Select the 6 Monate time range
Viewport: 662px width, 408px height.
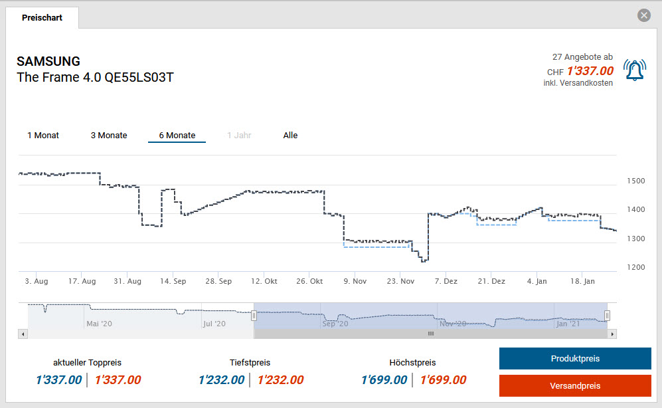[177, 136]
